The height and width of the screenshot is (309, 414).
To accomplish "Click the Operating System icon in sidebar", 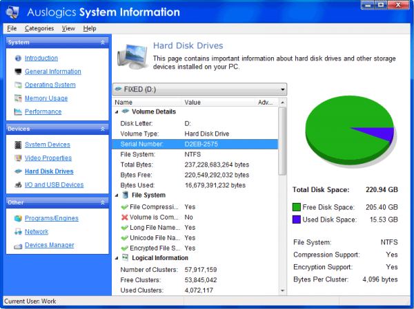I will pyautogui.click(x=18, y=85).
